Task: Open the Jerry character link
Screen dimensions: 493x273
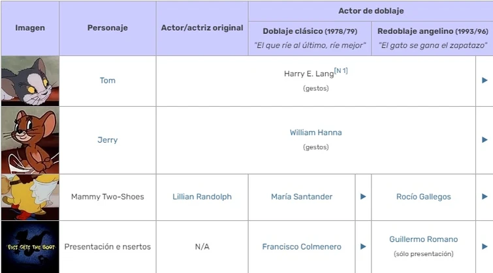Action: [107, 139]
